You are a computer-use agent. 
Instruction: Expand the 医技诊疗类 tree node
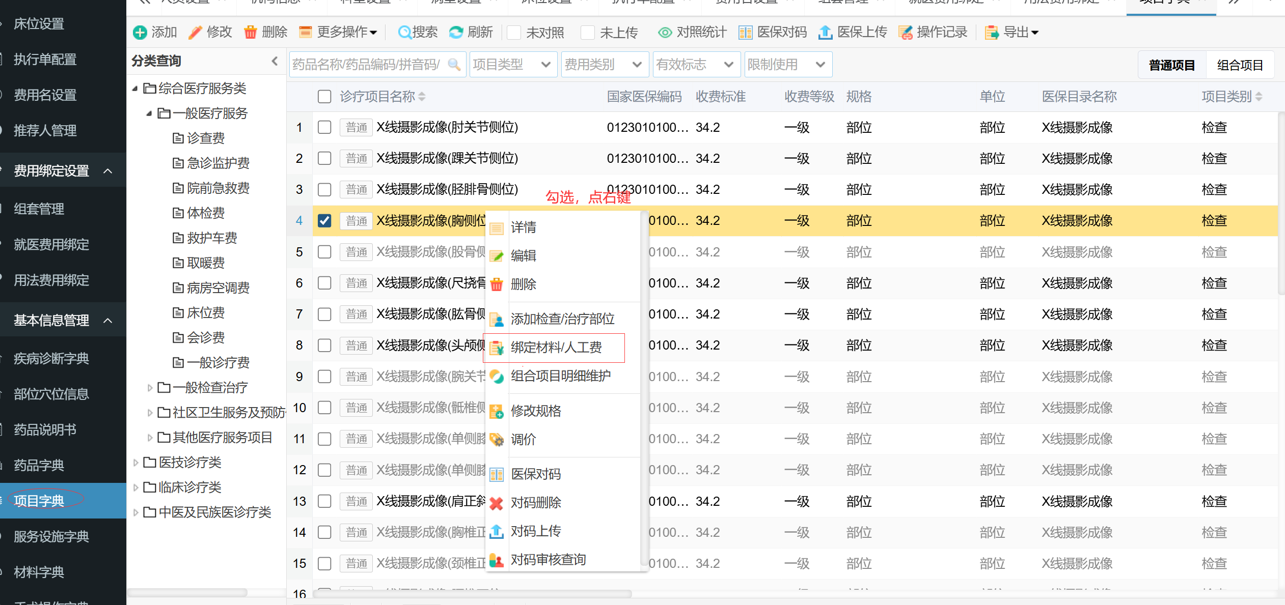(136, 463)
